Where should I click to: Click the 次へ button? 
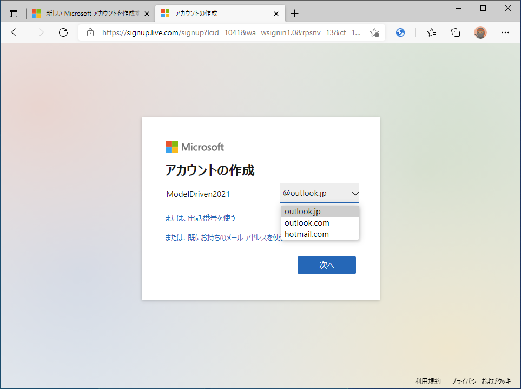pos(327,265)
